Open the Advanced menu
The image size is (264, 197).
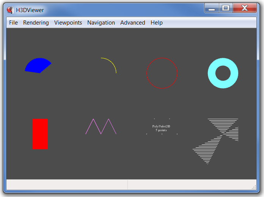click(132, 23)
